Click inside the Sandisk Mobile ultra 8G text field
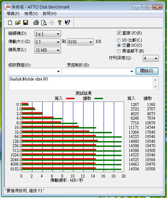The image size is (167, 198). pos(81,83)
